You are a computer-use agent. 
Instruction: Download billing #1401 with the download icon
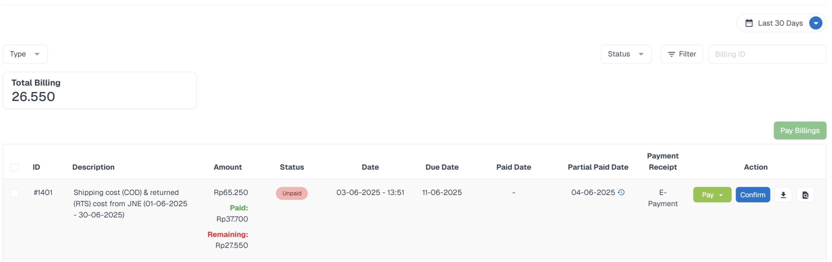(x=783, y=195)
